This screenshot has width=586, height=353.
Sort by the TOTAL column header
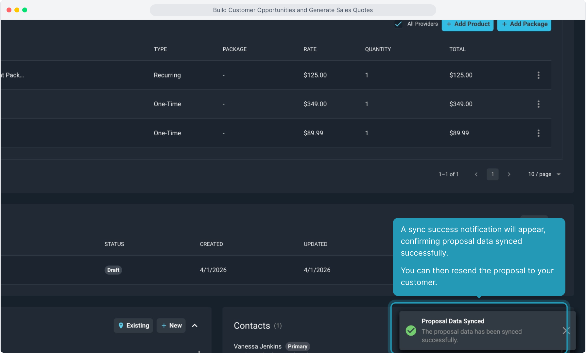[x=457, y=49]
